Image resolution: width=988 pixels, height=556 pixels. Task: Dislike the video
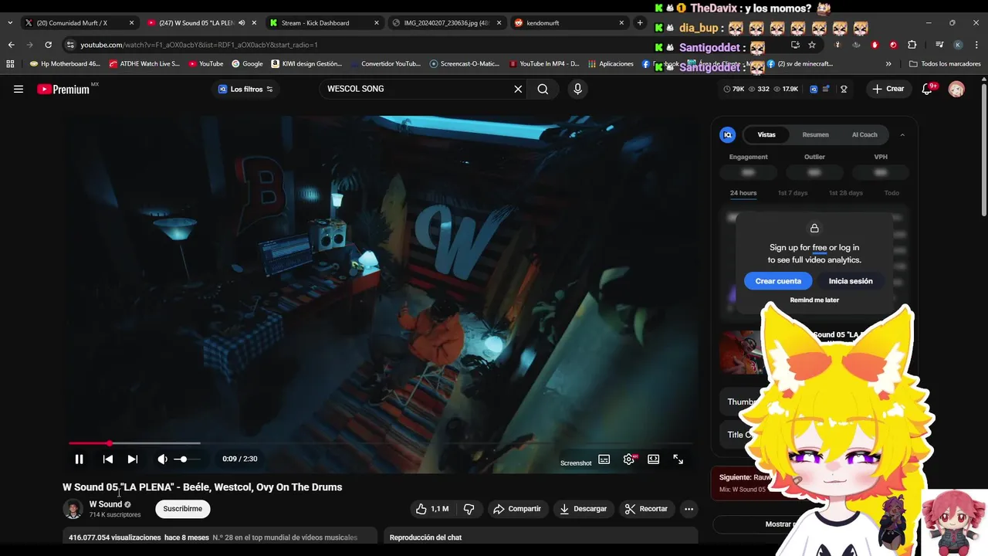pyautogui.click(x=469, y=509)
